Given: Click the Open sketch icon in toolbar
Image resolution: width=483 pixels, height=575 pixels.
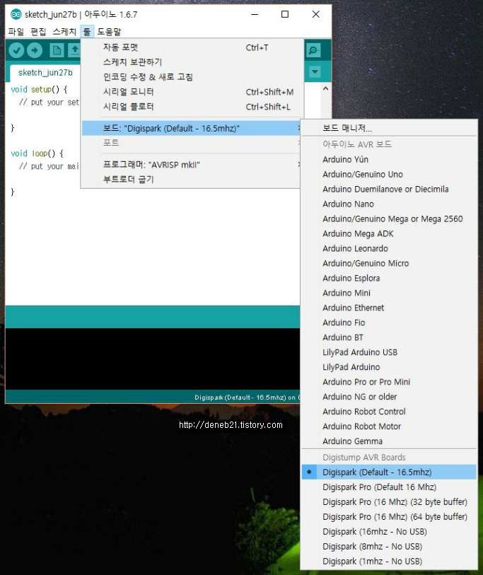Looking at the screenshot, I should (x=74, y=50).
